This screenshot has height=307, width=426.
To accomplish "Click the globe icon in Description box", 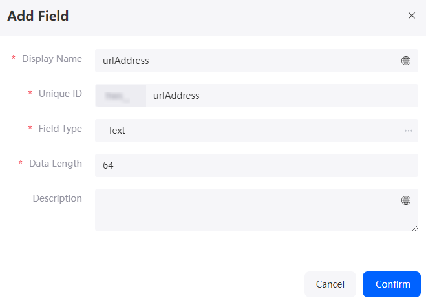I will point(405,200).
